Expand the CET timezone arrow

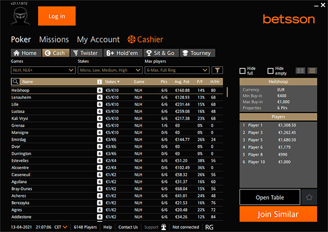pyautogui.click(x=65, y=227)
